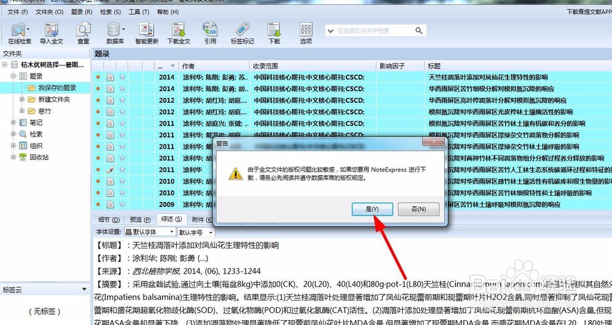Open the 默认字号 font size dropdown

211,233
